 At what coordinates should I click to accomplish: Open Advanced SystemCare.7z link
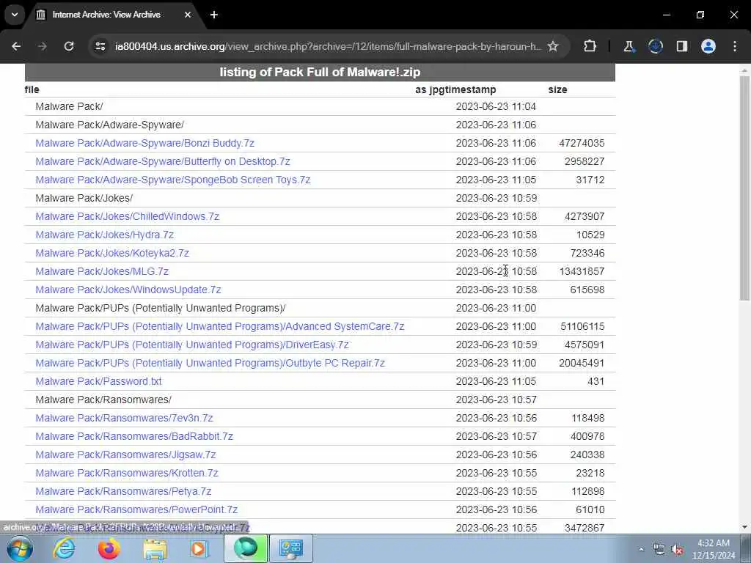pos(220,326)
